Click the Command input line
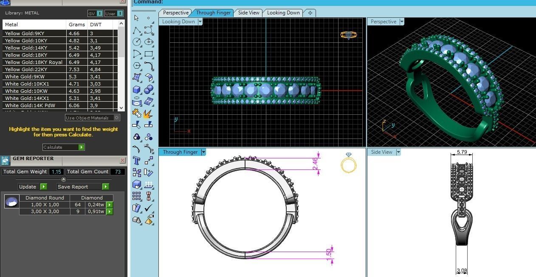This screenshot has width=536, height=277. tap(333, 2)
